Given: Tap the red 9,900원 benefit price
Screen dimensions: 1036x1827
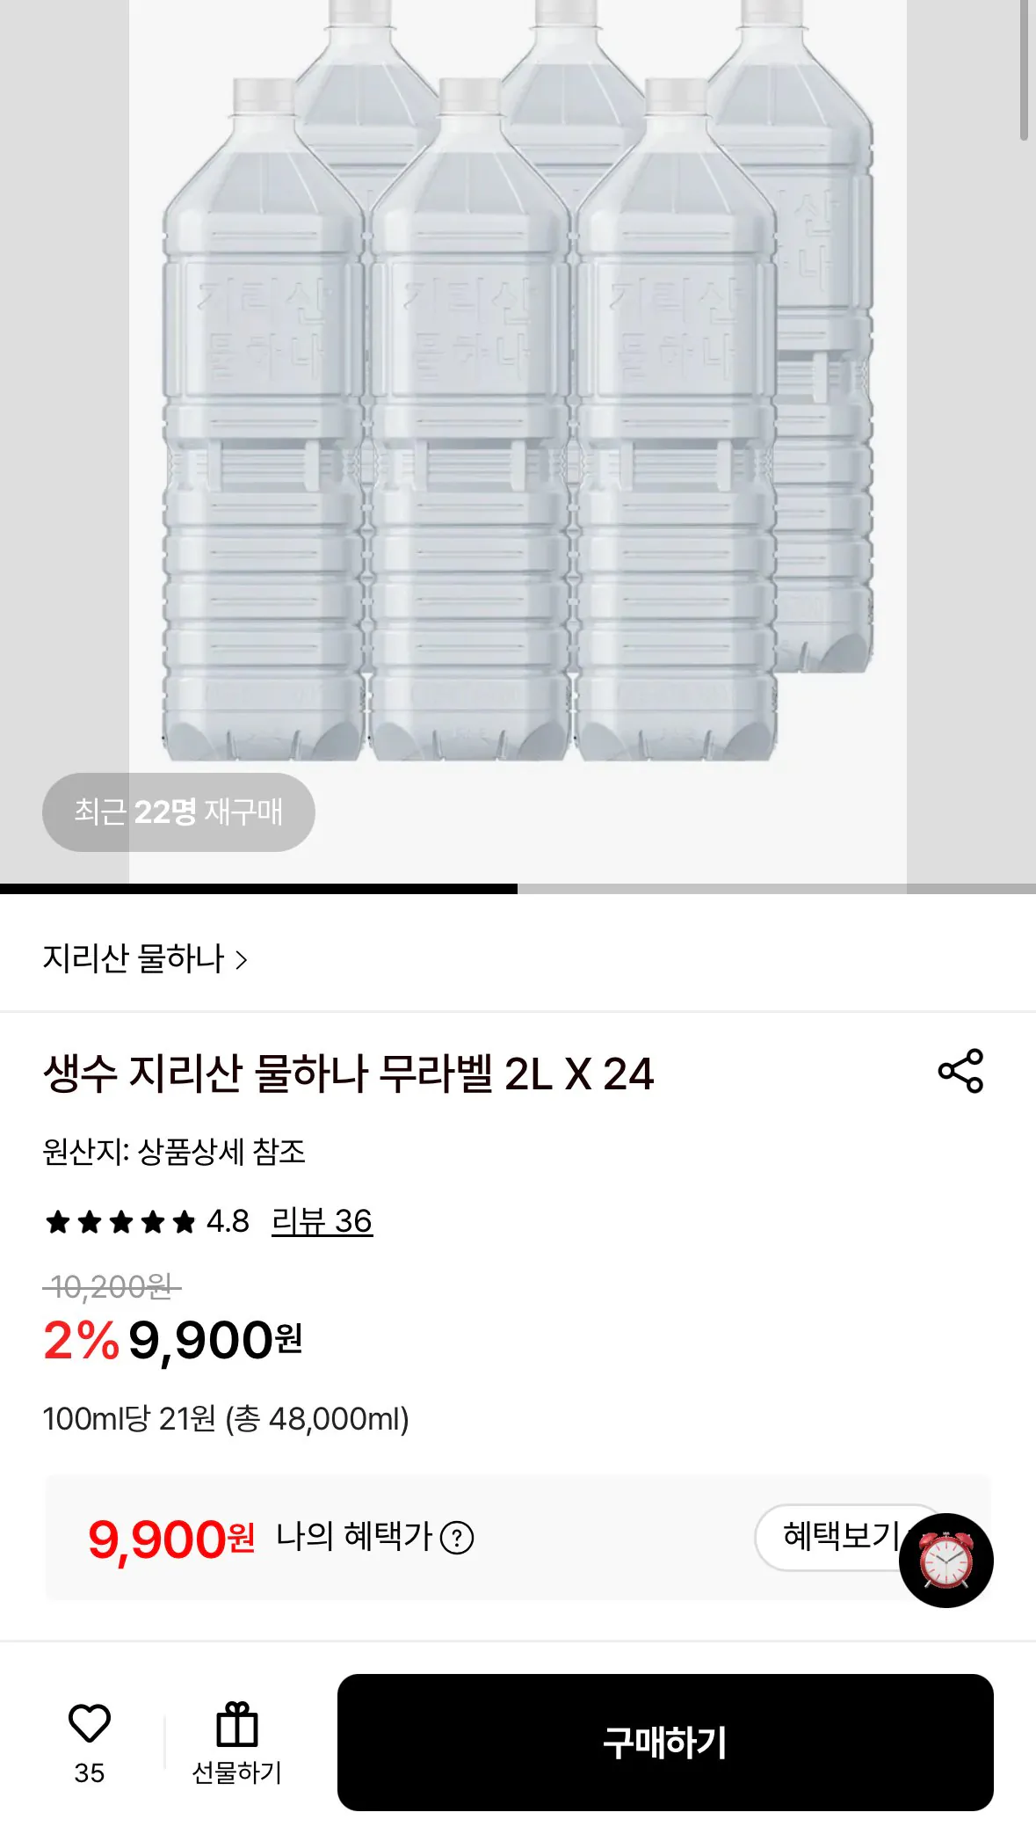Looking at the screenshot, I should [170, 1539].
